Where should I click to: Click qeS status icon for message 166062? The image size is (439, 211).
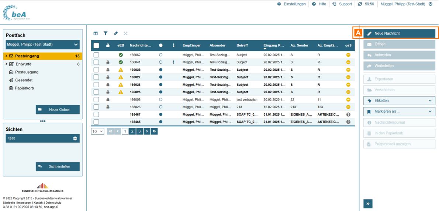click(348, 55)
